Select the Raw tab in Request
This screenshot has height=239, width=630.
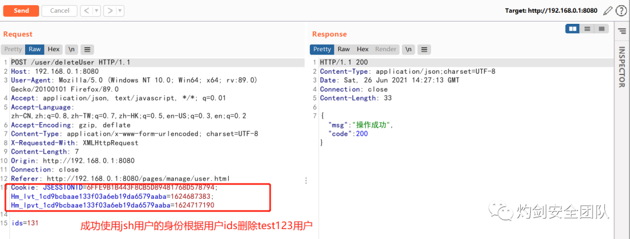(34, 49)
